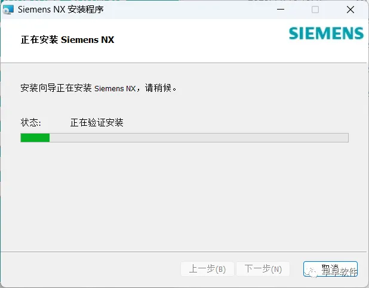Click the installer icon in the title bar
This screenshot has height=288, width=369.
point(8,10)
